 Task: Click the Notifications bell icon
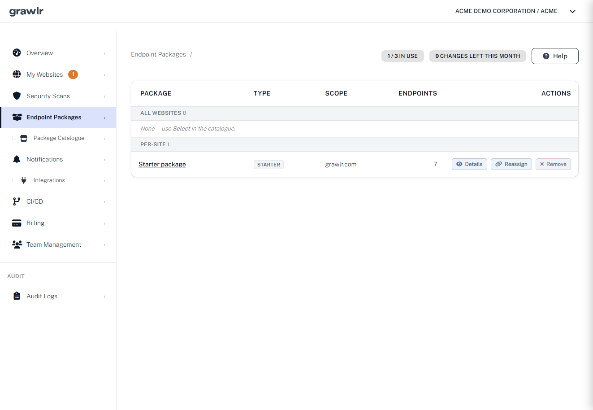pyautogui.click(x=17, y=159)
